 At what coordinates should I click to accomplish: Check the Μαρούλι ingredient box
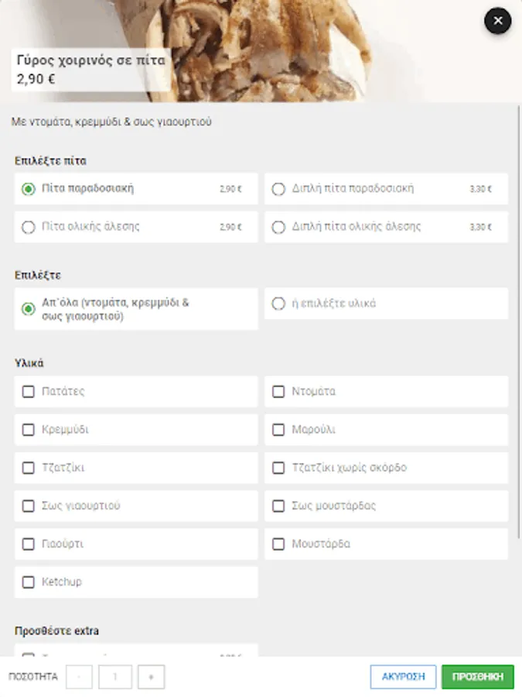[x=278, y=430]
